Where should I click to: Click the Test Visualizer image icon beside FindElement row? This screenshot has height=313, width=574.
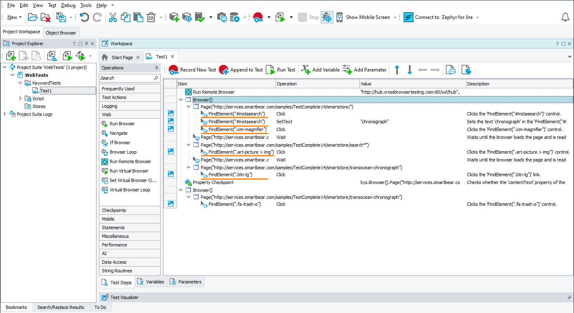click(170, 114)
